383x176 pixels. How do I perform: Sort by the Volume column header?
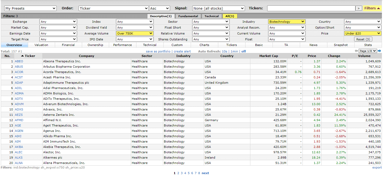[x=364, y=56]
